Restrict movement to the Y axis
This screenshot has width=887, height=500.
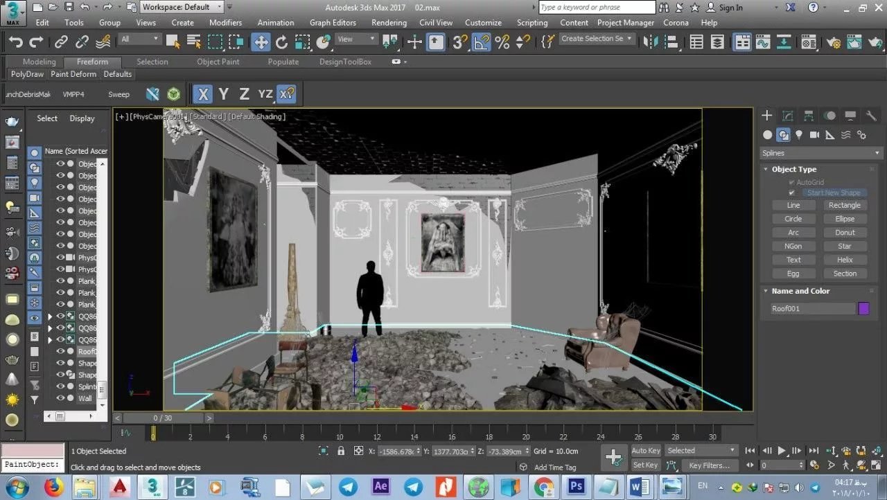223,94
